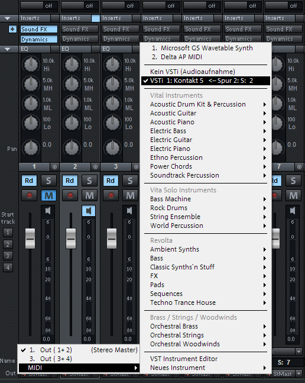Open track 1 Dynamics slot
The height and width of the screenshot is (383, 305).
coord(39,39)
